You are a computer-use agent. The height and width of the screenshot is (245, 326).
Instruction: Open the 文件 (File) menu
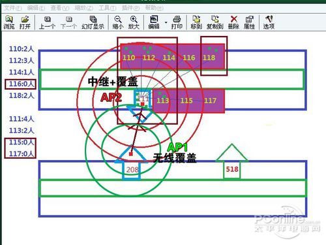tap(13, 8)
